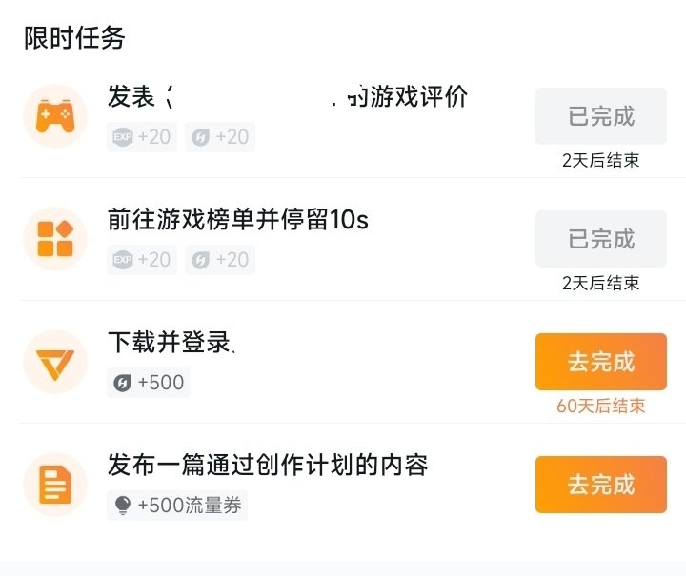Tap the gamepad icon for the game review task
Screen dimensions: 686x576
click(55, 116)
